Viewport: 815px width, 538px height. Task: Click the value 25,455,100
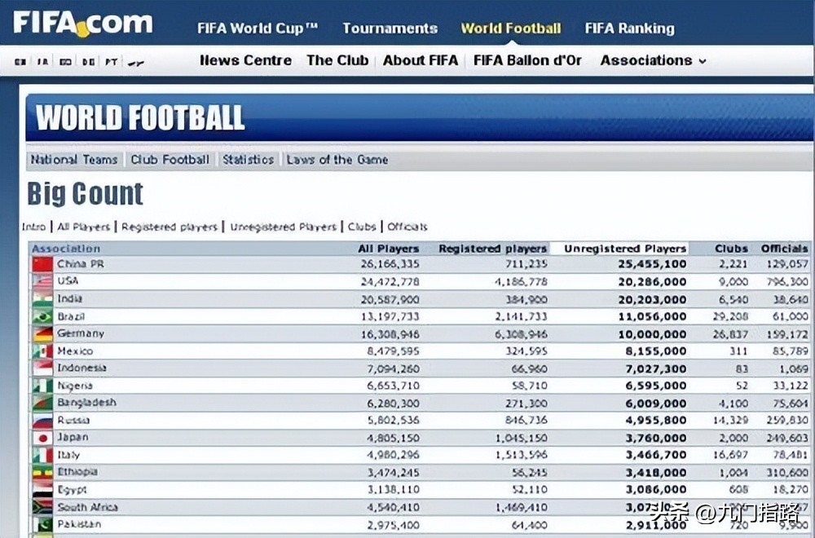coord(652,264)
